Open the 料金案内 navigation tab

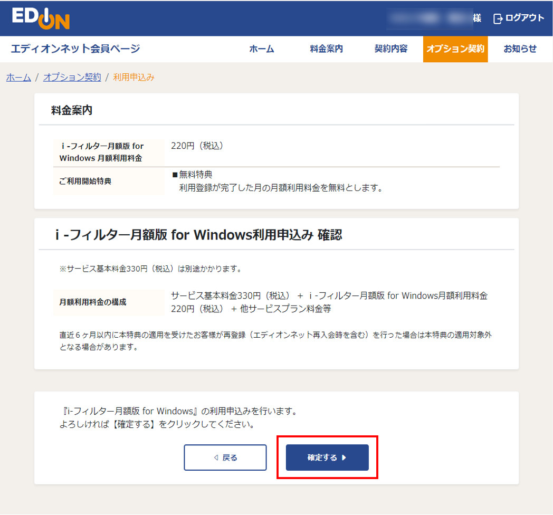click(x=326, y=49)
